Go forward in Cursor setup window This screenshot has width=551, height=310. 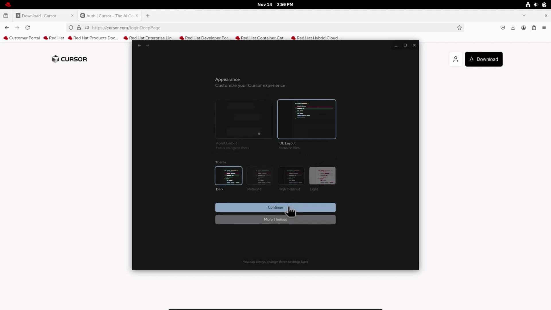click(148, 45)
